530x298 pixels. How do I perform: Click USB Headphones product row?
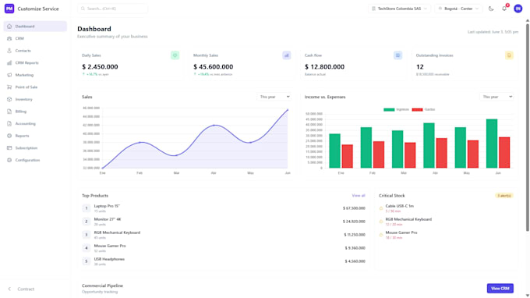point(224,261)
